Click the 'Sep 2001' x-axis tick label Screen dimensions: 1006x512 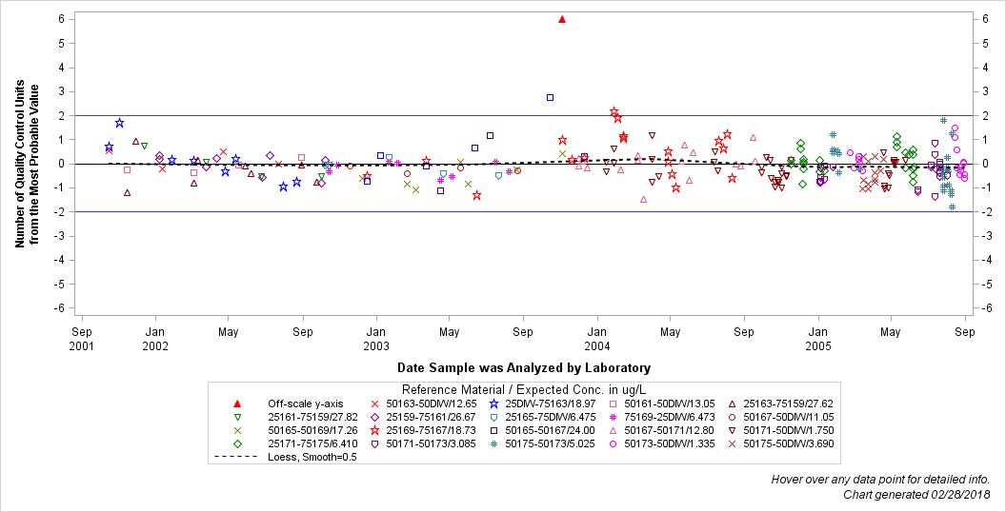[x=82, y=338]
